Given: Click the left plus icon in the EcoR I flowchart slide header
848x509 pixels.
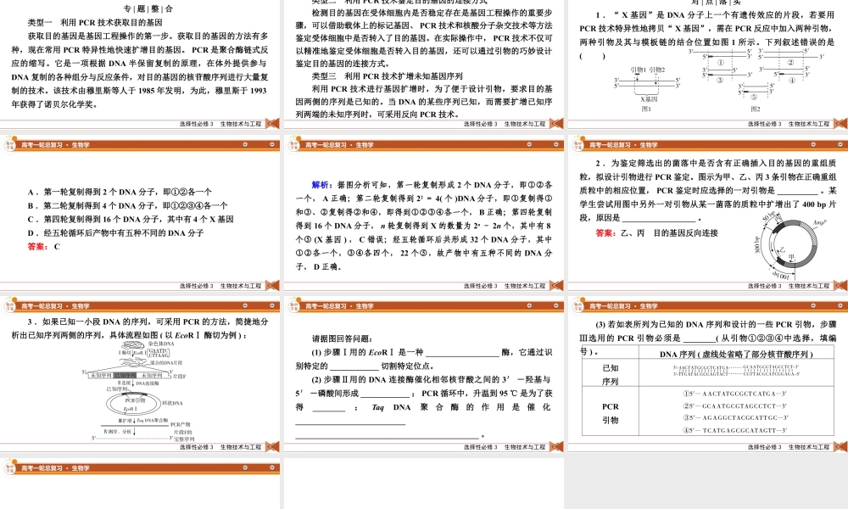Looking at the screenshot, I should pos(245,306).
